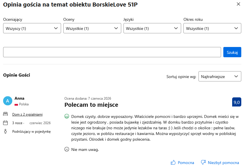The height and width of the screenshot is (168, 243).
Task: Click the text Nie mam uwag.
Action: tap(85, 149)
